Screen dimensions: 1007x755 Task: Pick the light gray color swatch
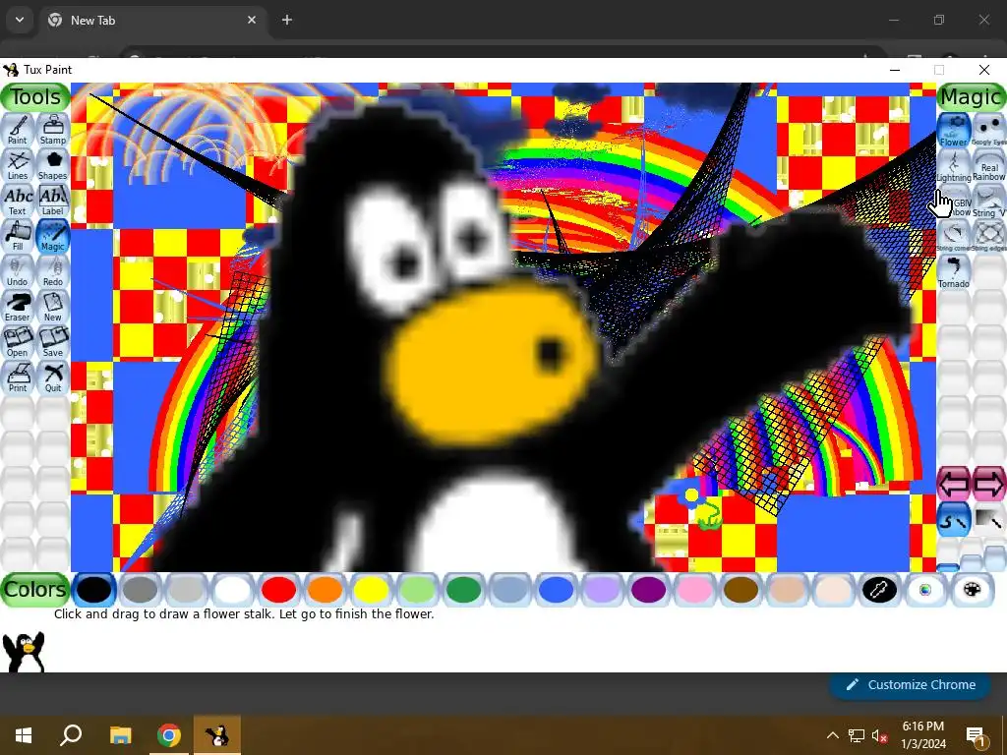pyautogui.click(x=186, y=590)
